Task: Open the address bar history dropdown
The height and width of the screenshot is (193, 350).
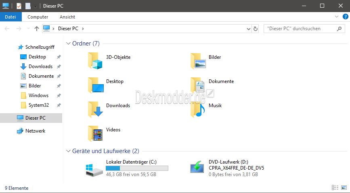Action: point(248,29)
